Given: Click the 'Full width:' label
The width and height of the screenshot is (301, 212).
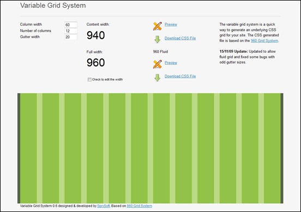Looking at the screenshot, I should tap(95, 52).
